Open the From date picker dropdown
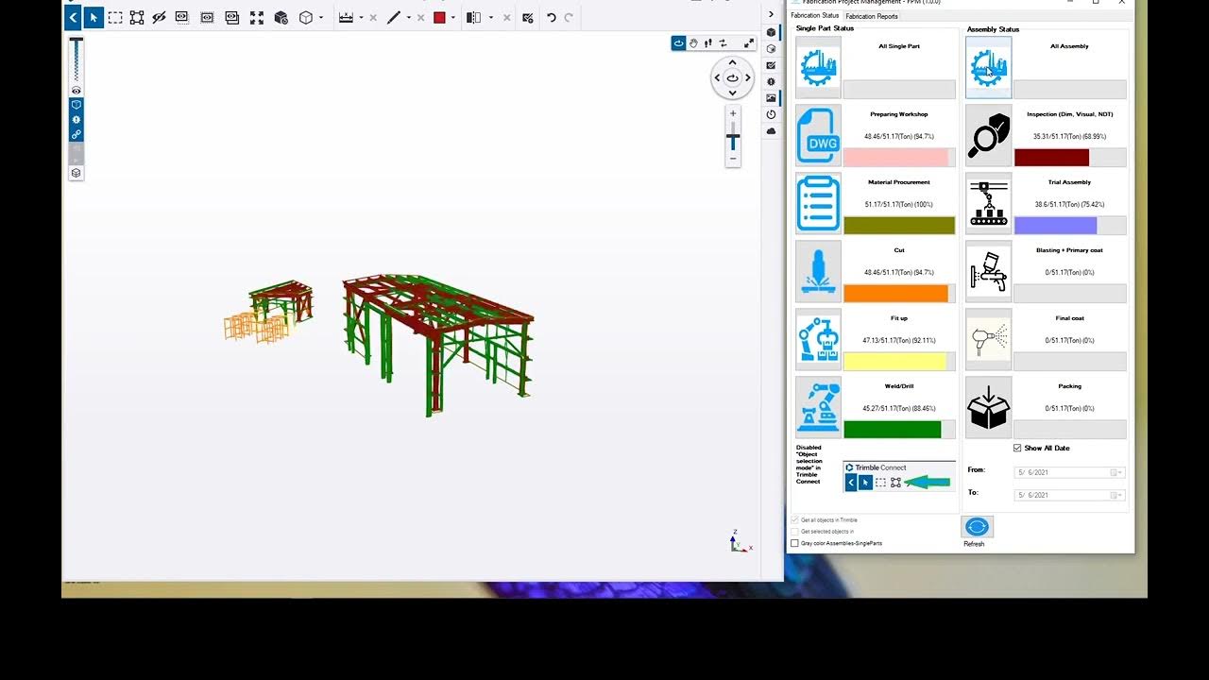The height and width of the screenshot is (680, 1209). (x=1115, y=472)
